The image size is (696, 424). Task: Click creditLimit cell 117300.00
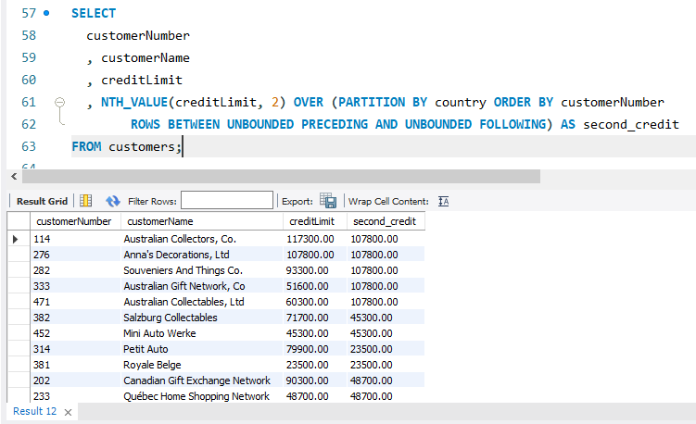pyautogui.click(x=315, y=239)
